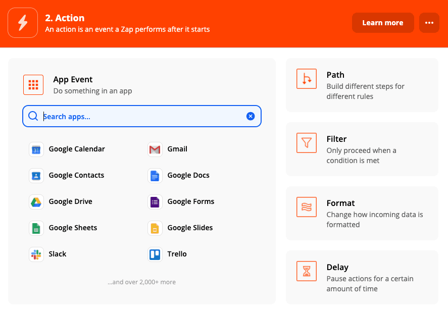The width and height of the screenshot is (448, 313).
Task: Select the Google Docs icon
Action: [155, 176]
